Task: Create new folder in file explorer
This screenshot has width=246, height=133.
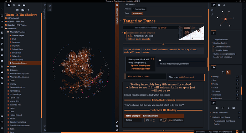Action: [23, 10]
